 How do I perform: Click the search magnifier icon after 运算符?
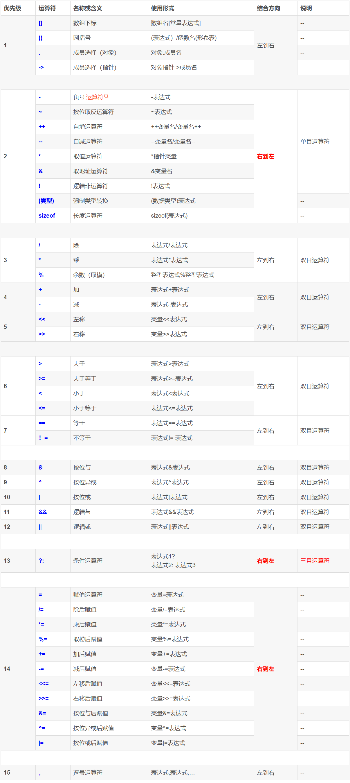(106, 96)
